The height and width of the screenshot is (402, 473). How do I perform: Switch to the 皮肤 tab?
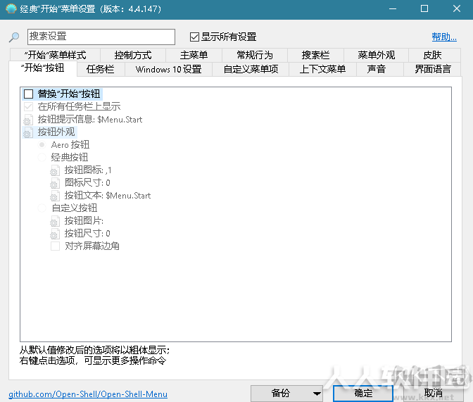[x=432, y=55]
